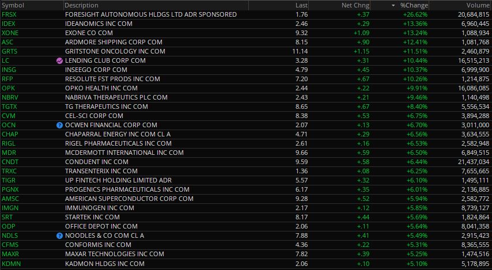Screen dimensions: 492x270
Task: Select the CNDT symbol
Action: [10, 162]
